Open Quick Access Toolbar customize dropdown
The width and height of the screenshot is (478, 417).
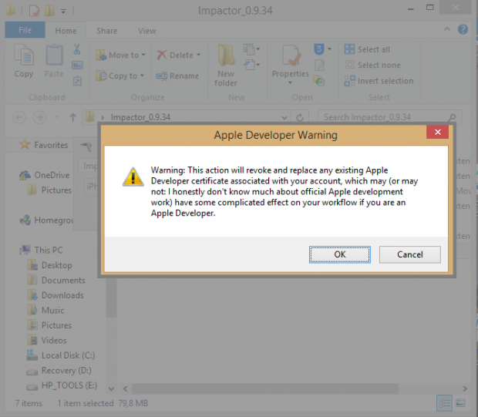click(x=63, y=12)
